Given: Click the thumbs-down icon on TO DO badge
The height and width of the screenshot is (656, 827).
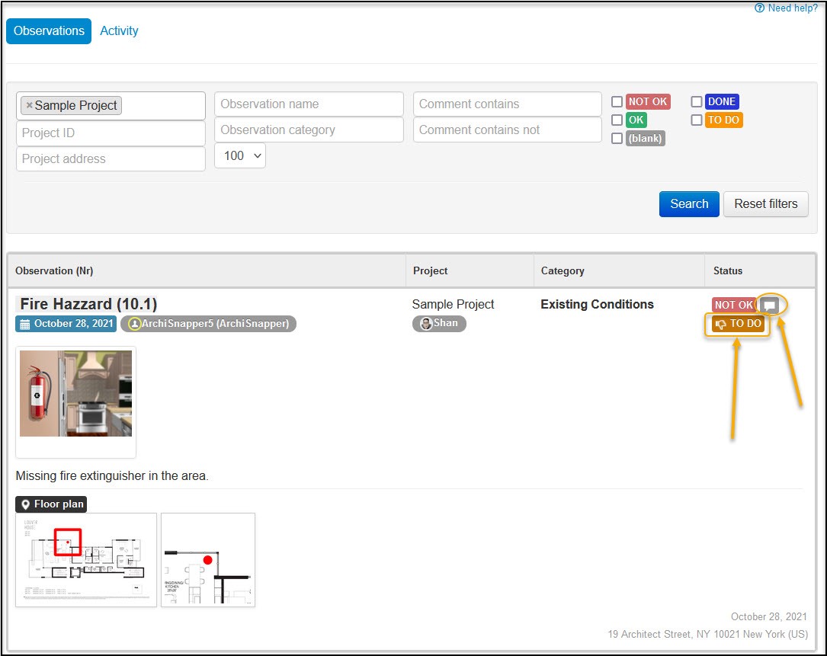Looking at the screenshot, I should tap(720, 325).
